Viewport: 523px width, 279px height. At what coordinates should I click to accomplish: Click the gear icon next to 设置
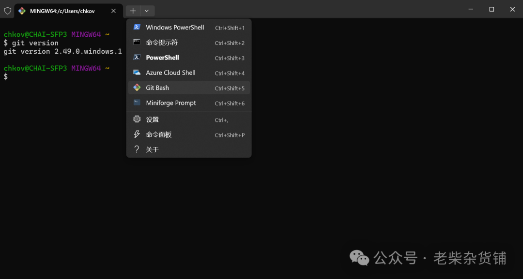point(137,119)
